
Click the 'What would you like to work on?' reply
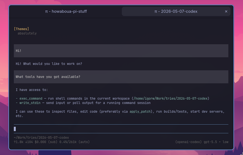[49, 64]
